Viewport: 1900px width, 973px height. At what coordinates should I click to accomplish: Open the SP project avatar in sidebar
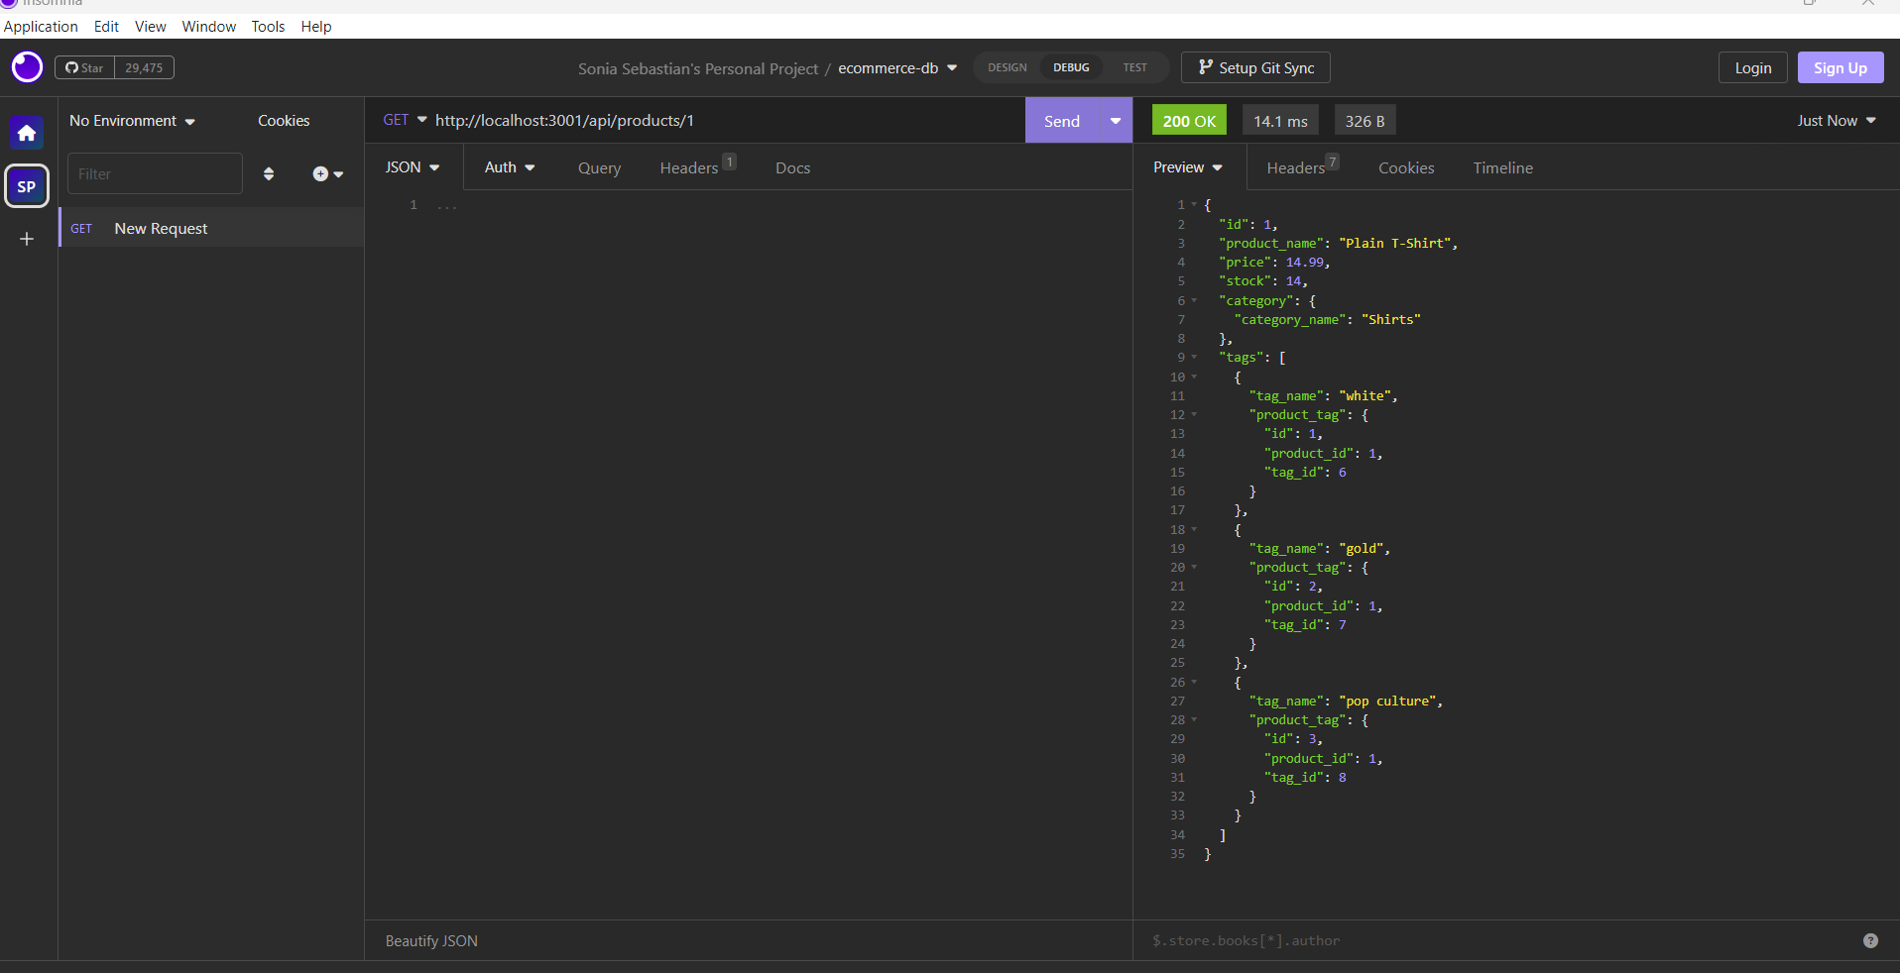[25, 185]
